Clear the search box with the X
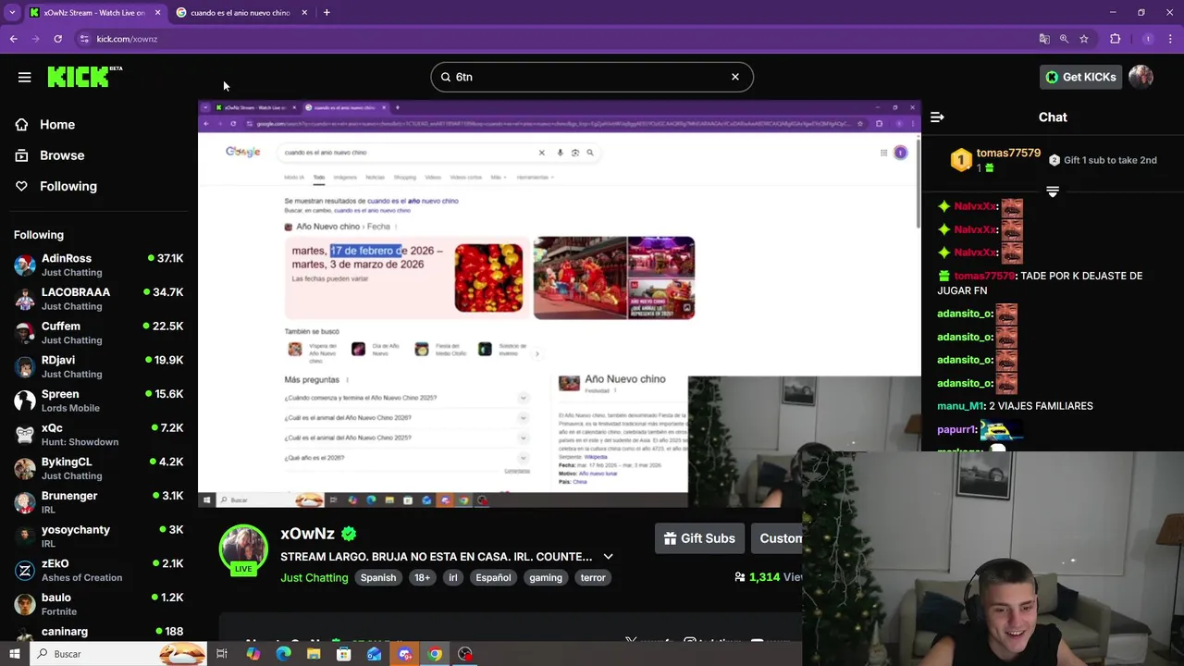Screen dimensions: 1184x666 tap(735, 77)
